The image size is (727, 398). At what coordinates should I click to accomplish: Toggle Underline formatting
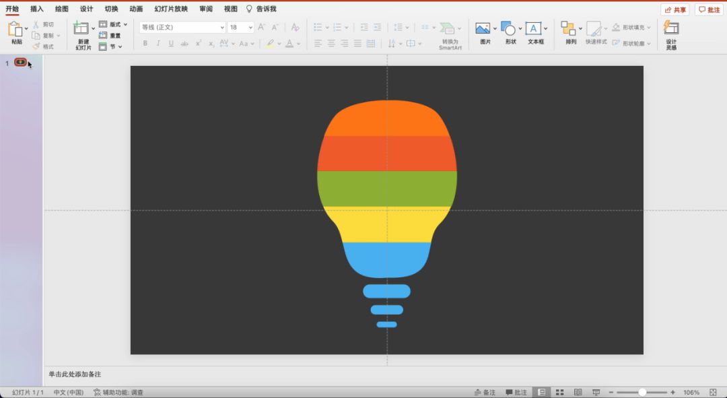[x=171, y=44]
